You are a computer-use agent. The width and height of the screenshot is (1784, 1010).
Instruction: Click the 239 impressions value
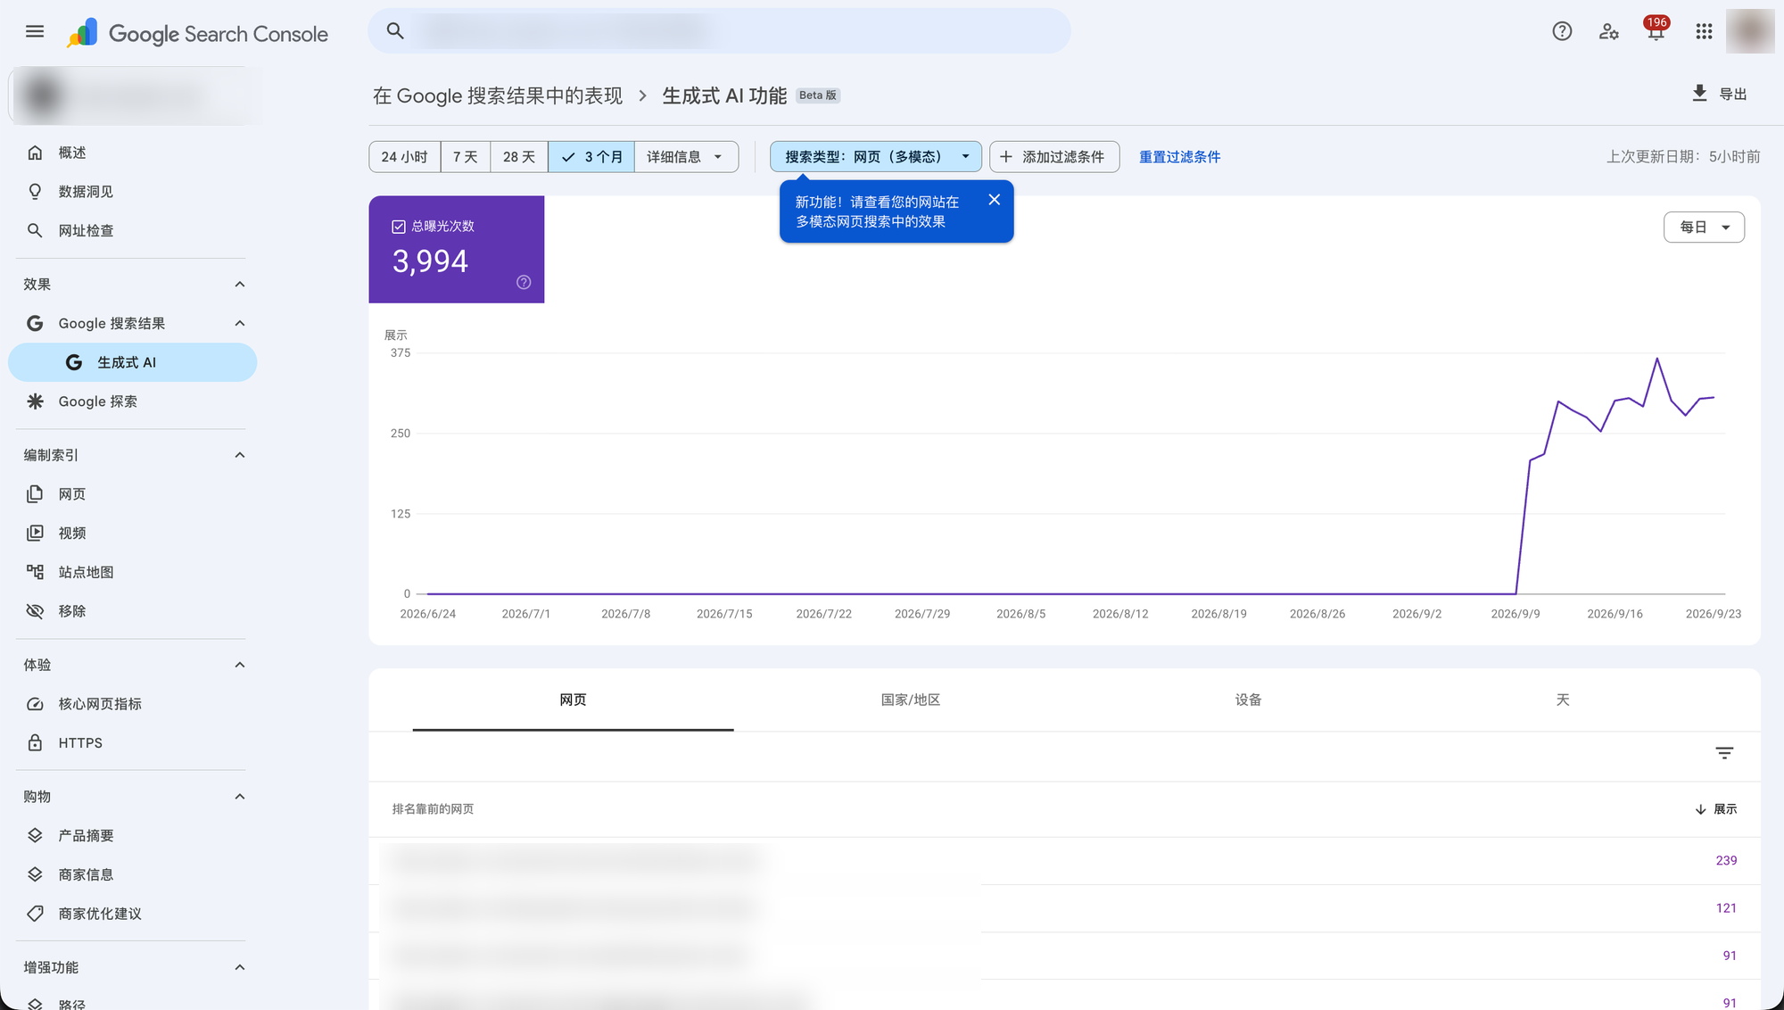click(1726, 860)
